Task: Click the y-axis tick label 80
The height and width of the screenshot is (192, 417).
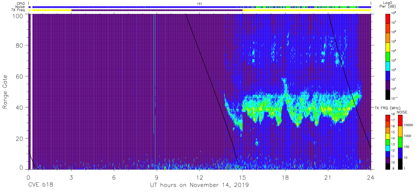Action: (x=19, y=45)
